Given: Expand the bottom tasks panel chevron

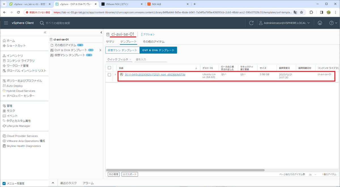Looking at the screenshot, I should 53,183.
